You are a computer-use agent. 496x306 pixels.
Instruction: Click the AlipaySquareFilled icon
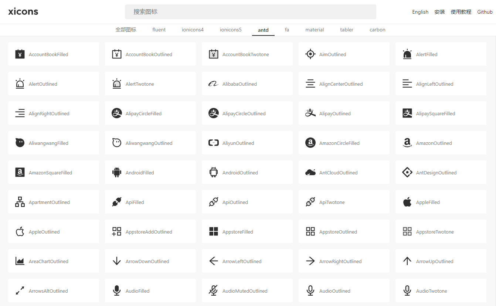pos(407,113)
